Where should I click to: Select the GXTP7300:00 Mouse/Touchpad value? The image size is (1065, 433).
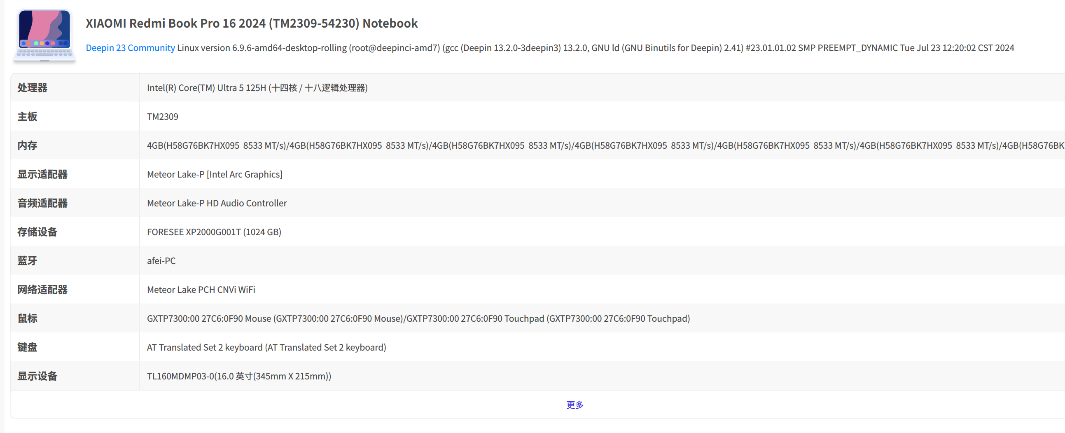[x=418, y=318]
